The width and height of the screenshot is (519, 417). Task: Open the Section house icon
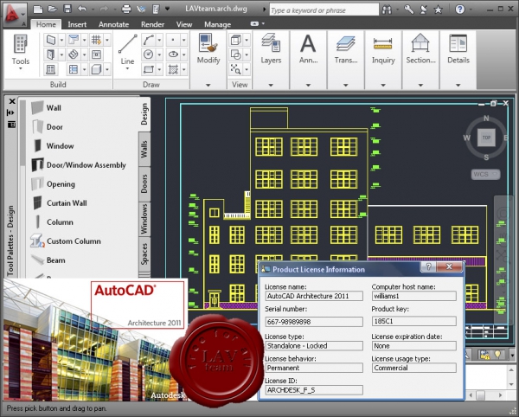tap(420, 43)
